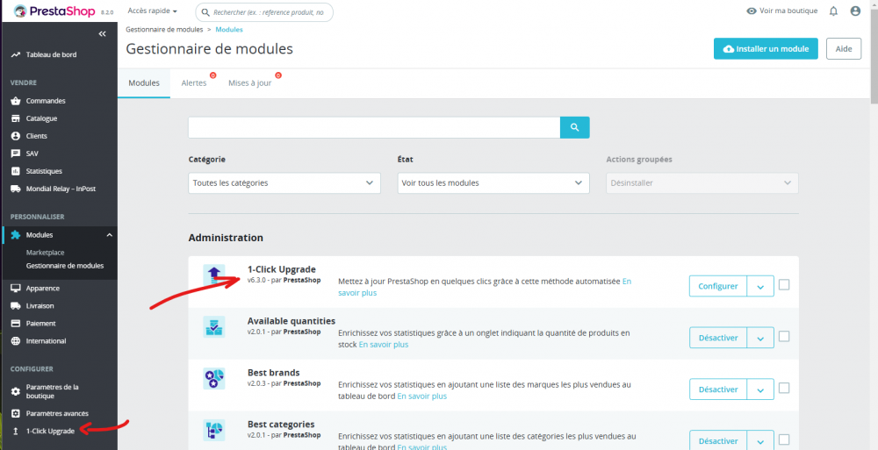Click the Best categories module logo
The width and height of the screenshot is (878, 450).
(x=214, y=430)
